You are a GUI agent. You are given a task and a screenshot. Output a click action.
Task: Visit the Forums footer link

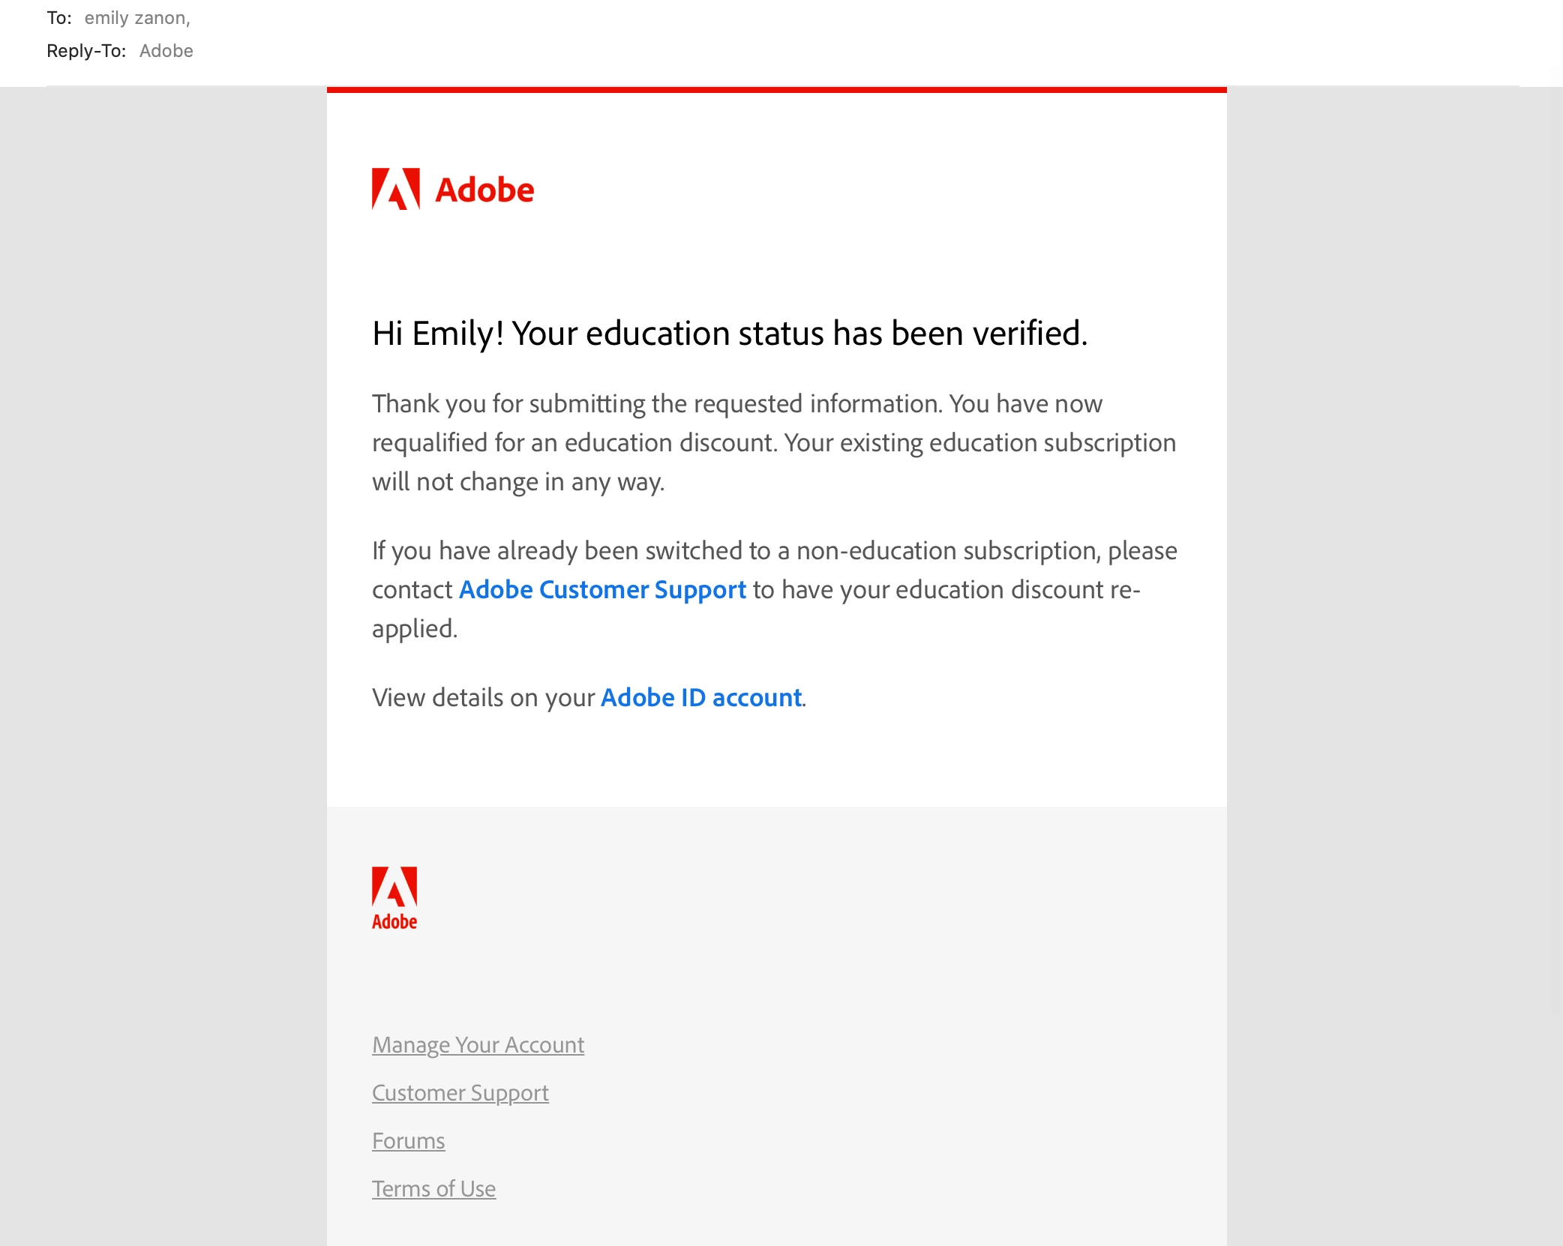pyautogui.click(x=408, y=1141)
